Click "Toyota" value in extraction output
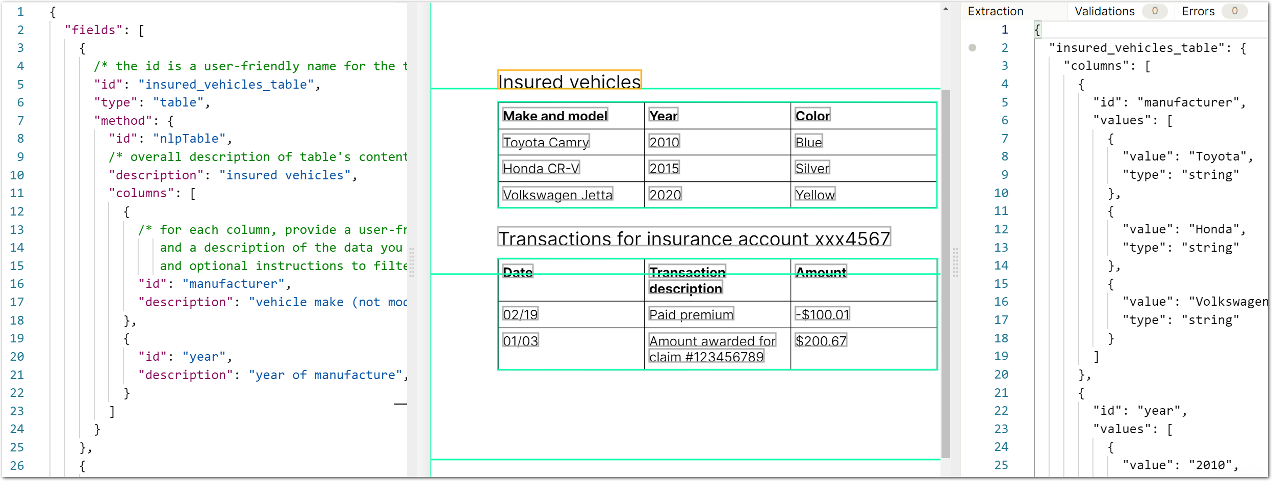 tap(1217, 157)
